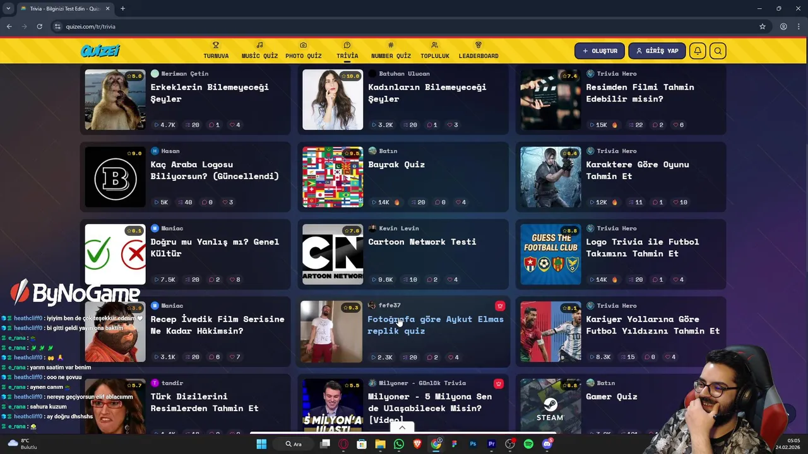Viewport: 808px width, 454px height.
Task: Select the Trivia nav tab
Action: click(347, 50)
